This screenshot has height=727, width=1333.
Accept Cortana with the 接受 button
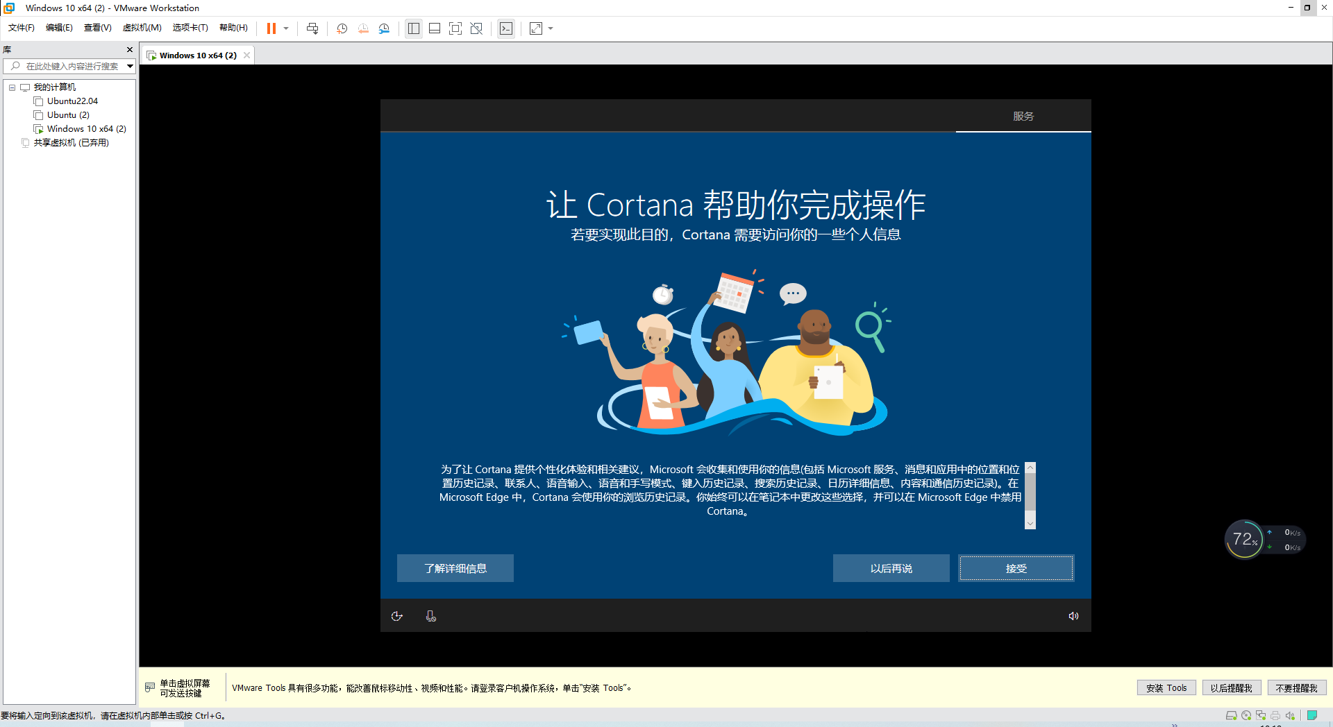1016,568
